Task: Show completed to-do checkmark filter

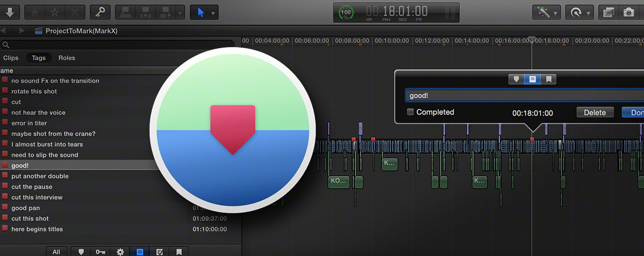Action: point(159,251)
